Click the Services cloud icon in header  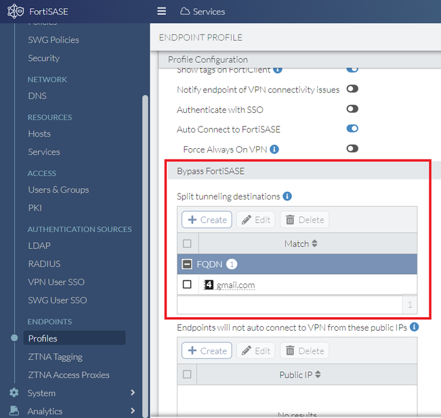click(185, 11)
